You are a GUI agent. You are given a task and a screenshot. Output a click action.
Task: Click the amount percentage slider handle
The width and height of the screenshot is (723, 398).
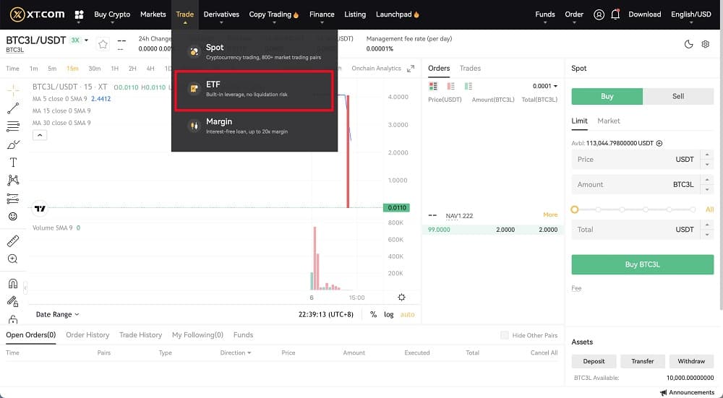[x=575, y=209]
